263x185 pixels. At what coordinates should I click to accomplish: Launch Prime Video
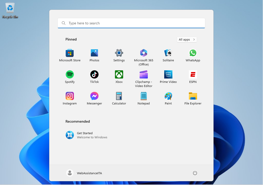[168, 77]
